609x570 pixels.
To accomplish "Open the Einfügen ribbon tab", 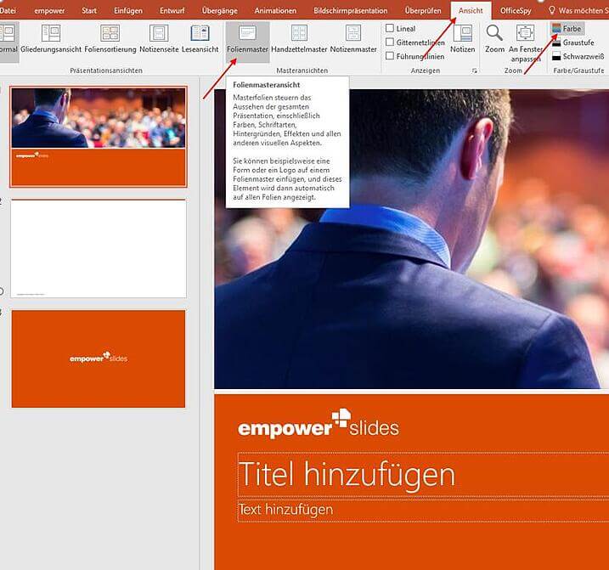I will [127, 10].
